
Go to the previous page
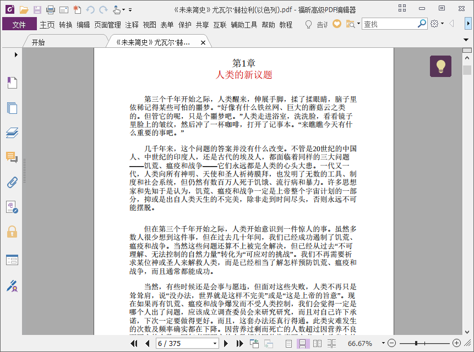(x=148, y=343)
